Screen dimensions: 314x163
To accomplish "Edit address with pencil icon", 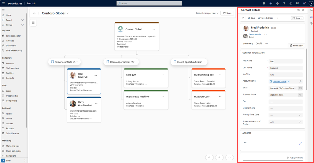I will pos(300,143).
